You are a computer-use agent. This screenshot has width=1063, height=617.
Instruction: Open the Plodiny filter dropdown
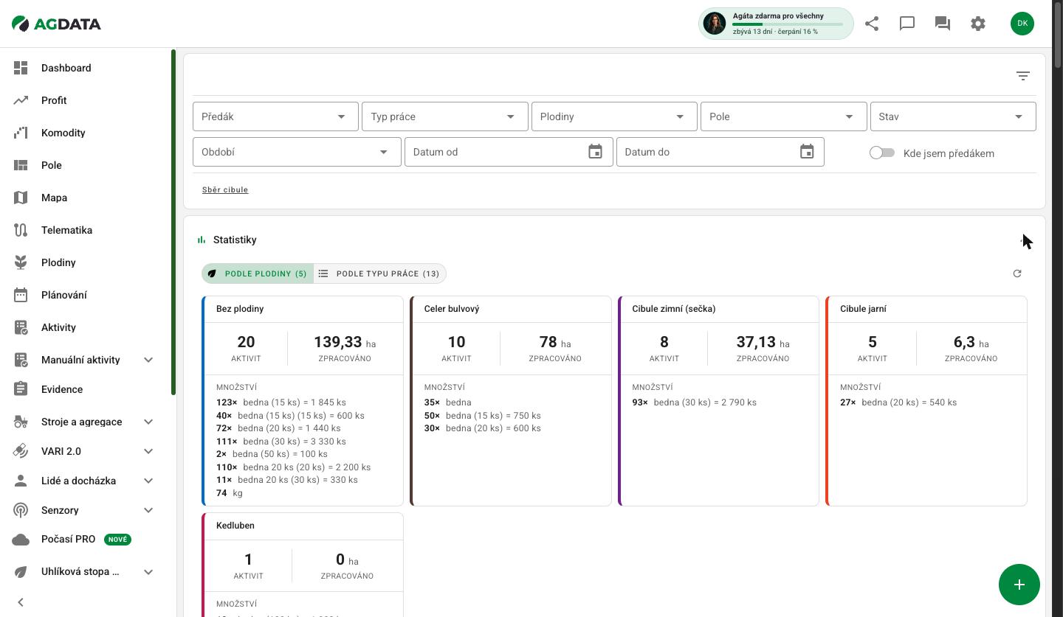[614, 116]
